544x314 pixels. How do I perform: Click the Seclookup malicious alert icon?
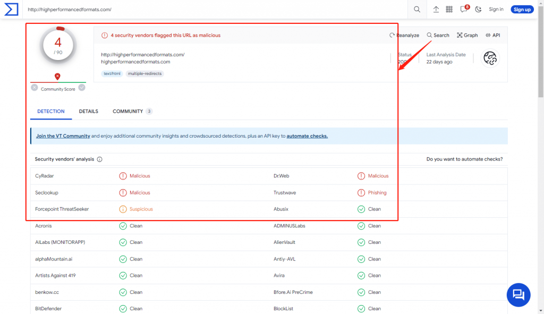123,192
